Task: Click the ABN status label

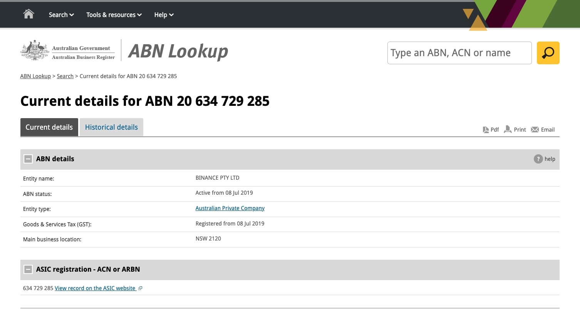Action: pyautogui.click(x=37, y=194)
